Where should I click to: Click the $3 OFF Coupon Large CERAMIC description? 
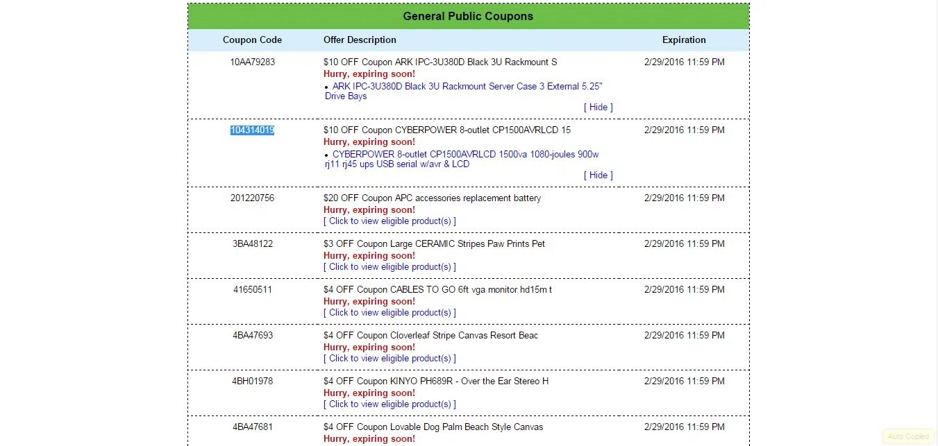pyautogui.click(x=434, y=243)
